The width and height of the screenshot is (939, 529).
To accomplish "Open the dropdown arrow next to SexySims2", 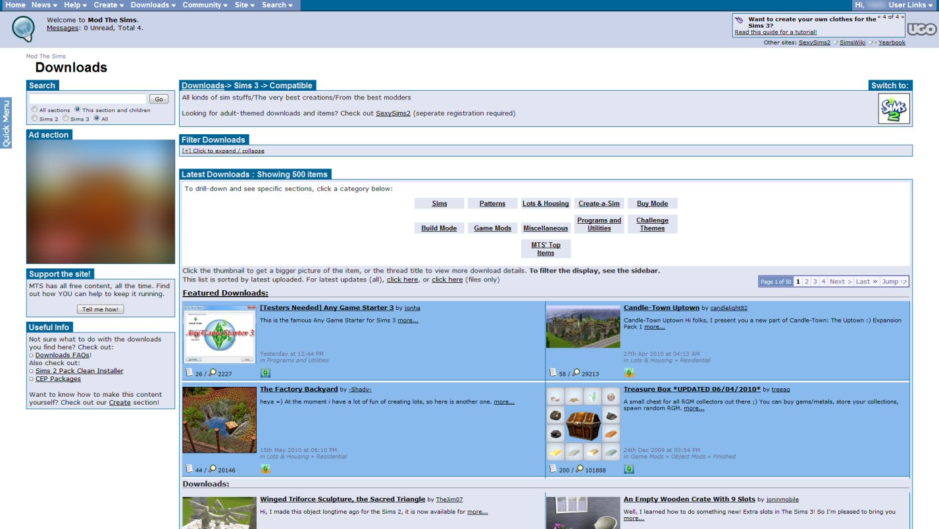I will (835, 43).
